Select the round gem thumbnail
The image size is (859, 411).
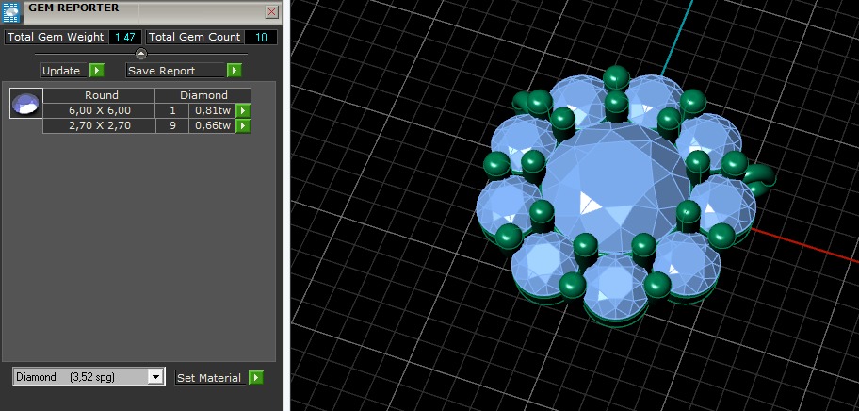tap(26, 103)
